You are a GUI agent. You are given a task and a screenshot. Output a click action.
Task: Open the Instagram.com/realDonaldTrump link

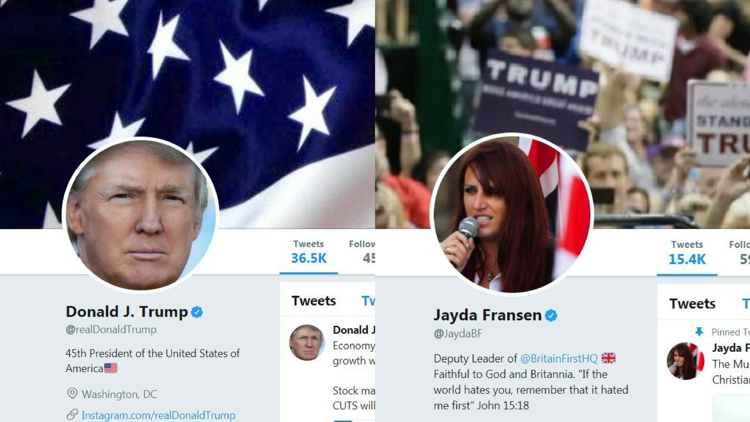point(158,415)
